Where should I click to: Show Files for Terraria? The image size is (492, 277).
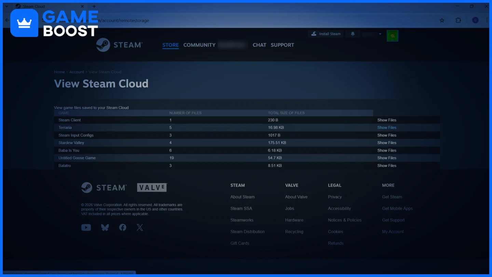coord(386,127)
